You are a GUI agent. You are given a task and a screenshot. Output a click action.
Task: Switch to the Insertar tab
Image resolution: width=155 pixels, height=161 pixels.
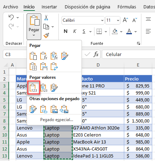tap(49, 7)
